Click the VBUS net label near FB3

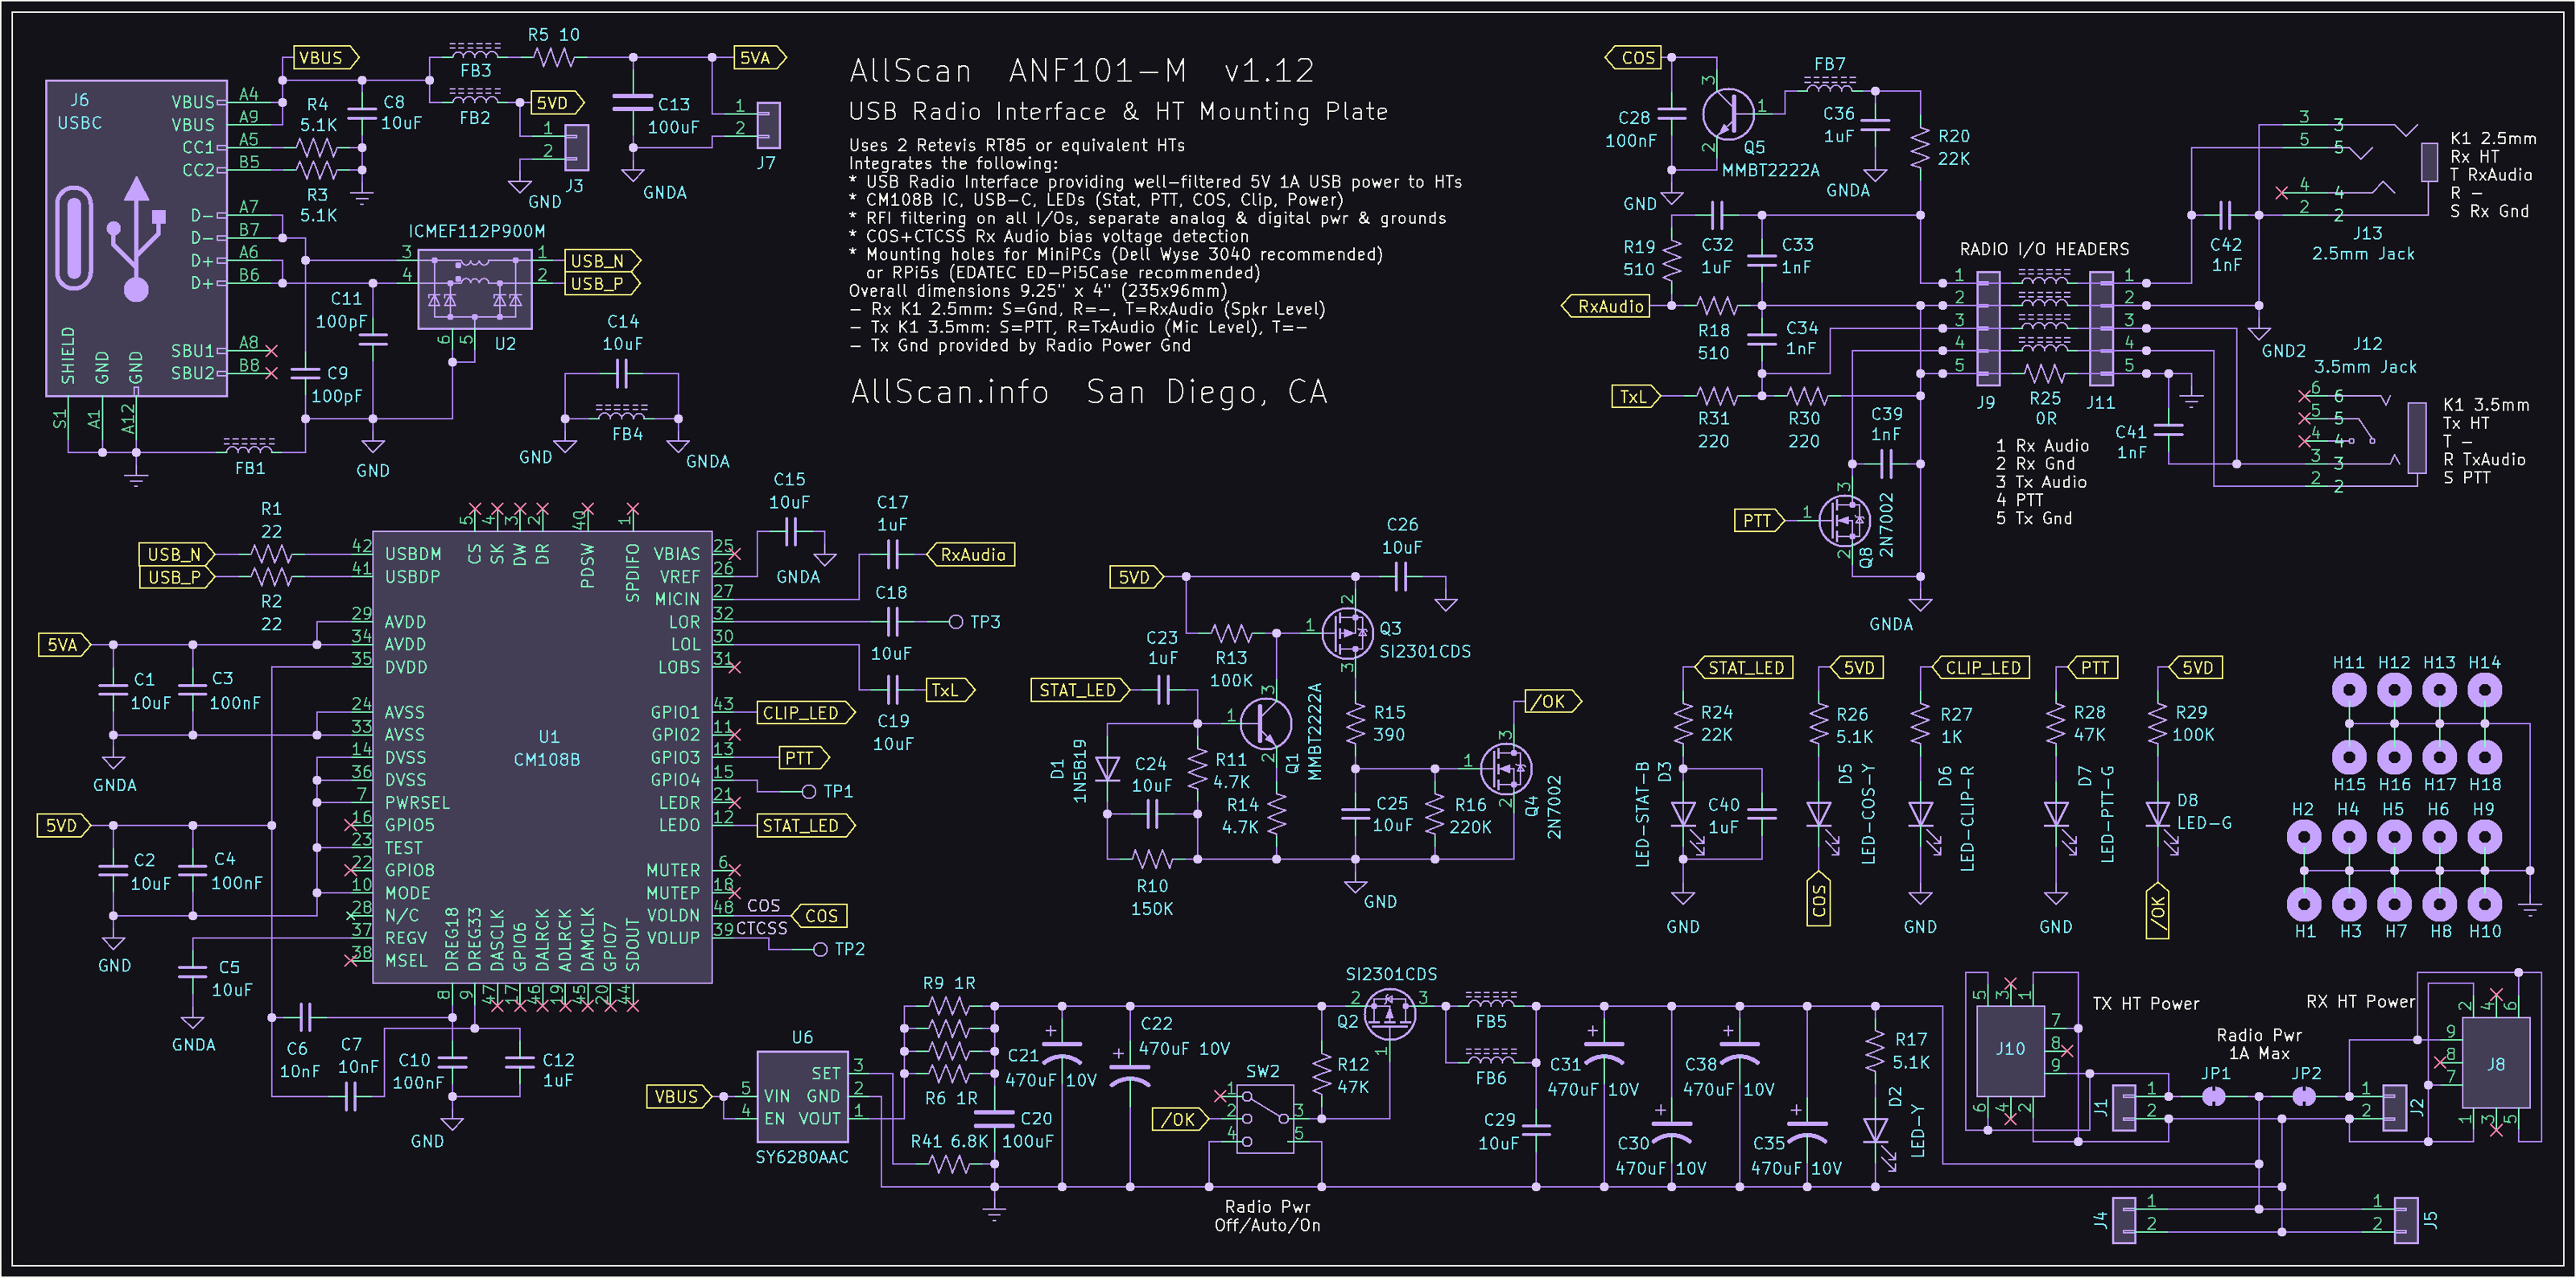pyautogui.click(x=324, y=58)
